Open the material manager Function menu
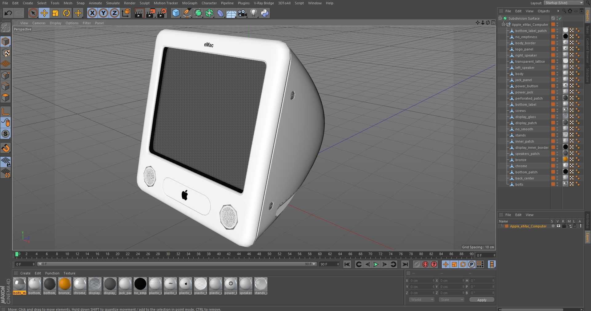This screenshot has height=311, width=591. [x=52, y=273]
